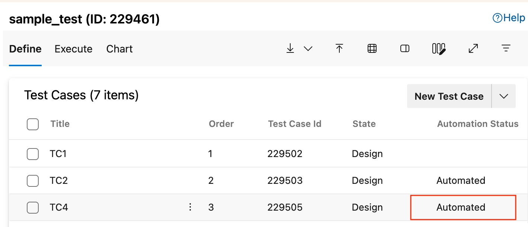This screenshot has height=227, width=528.
Task: Click the Title column header
Action: coord(60,124)
